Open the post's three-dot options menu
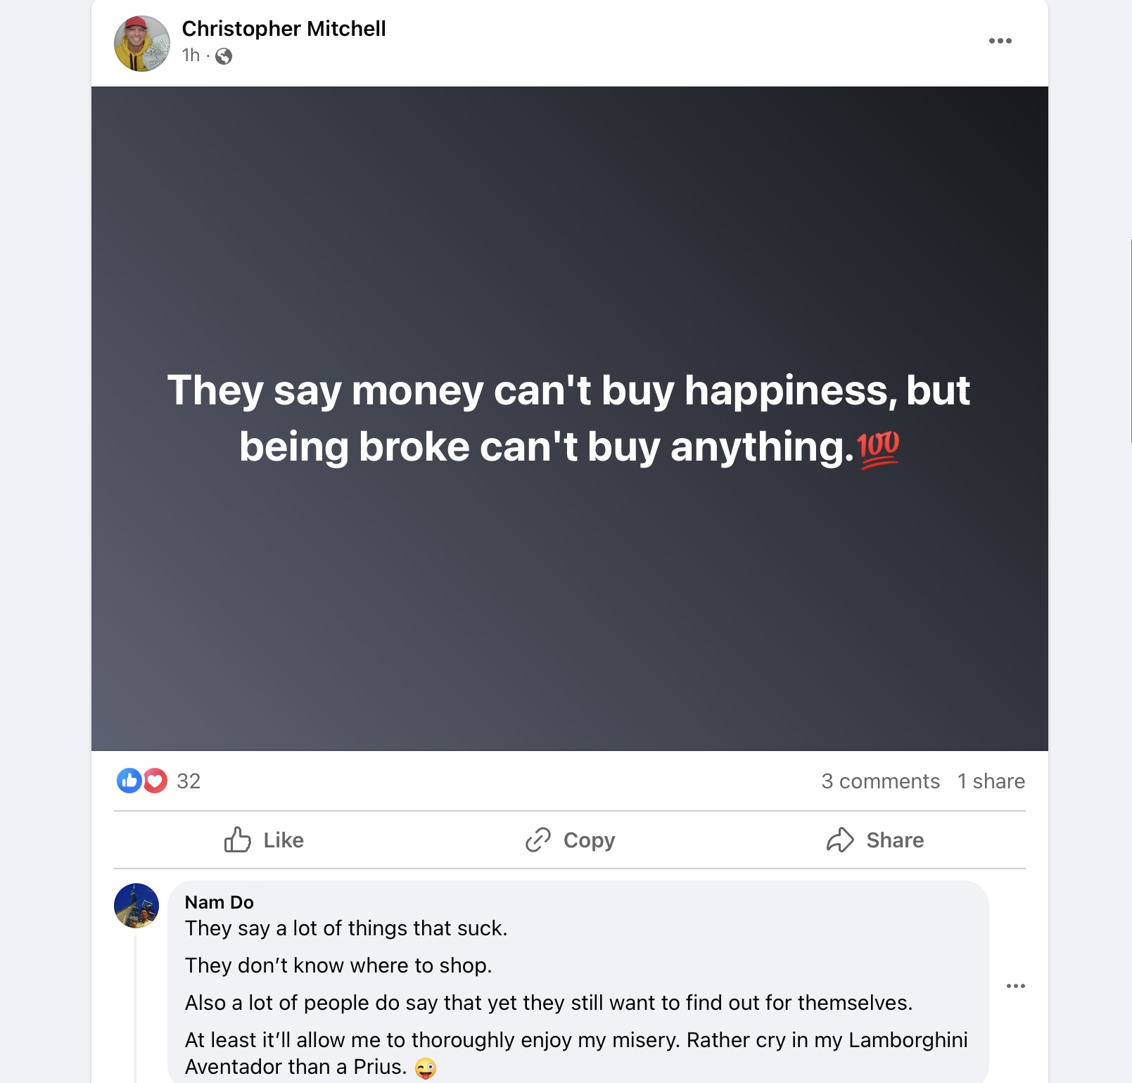1132x1083 pixels. pos(1000,41)
